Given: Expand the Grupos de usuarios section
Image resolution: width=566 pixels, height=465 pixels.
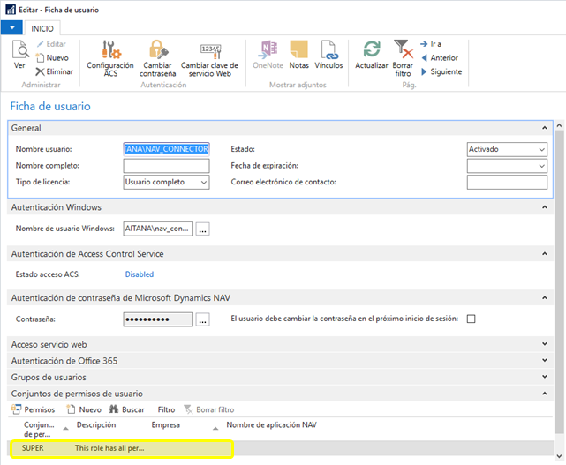Looking at the screenshot, I should point(544,377).
